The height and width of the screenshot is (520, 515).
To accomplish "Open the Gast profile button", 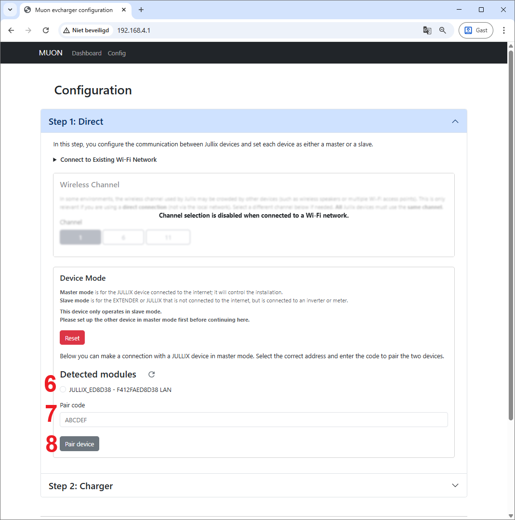I will (476, 30).
